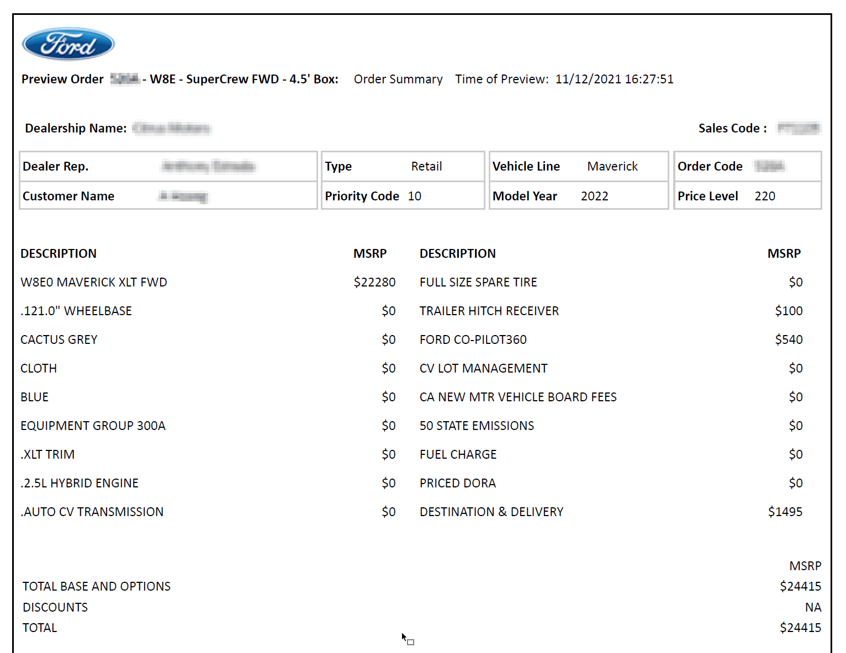Click the 'Type' label
This screenshot has width=846, height=653.
pos(338,167)
